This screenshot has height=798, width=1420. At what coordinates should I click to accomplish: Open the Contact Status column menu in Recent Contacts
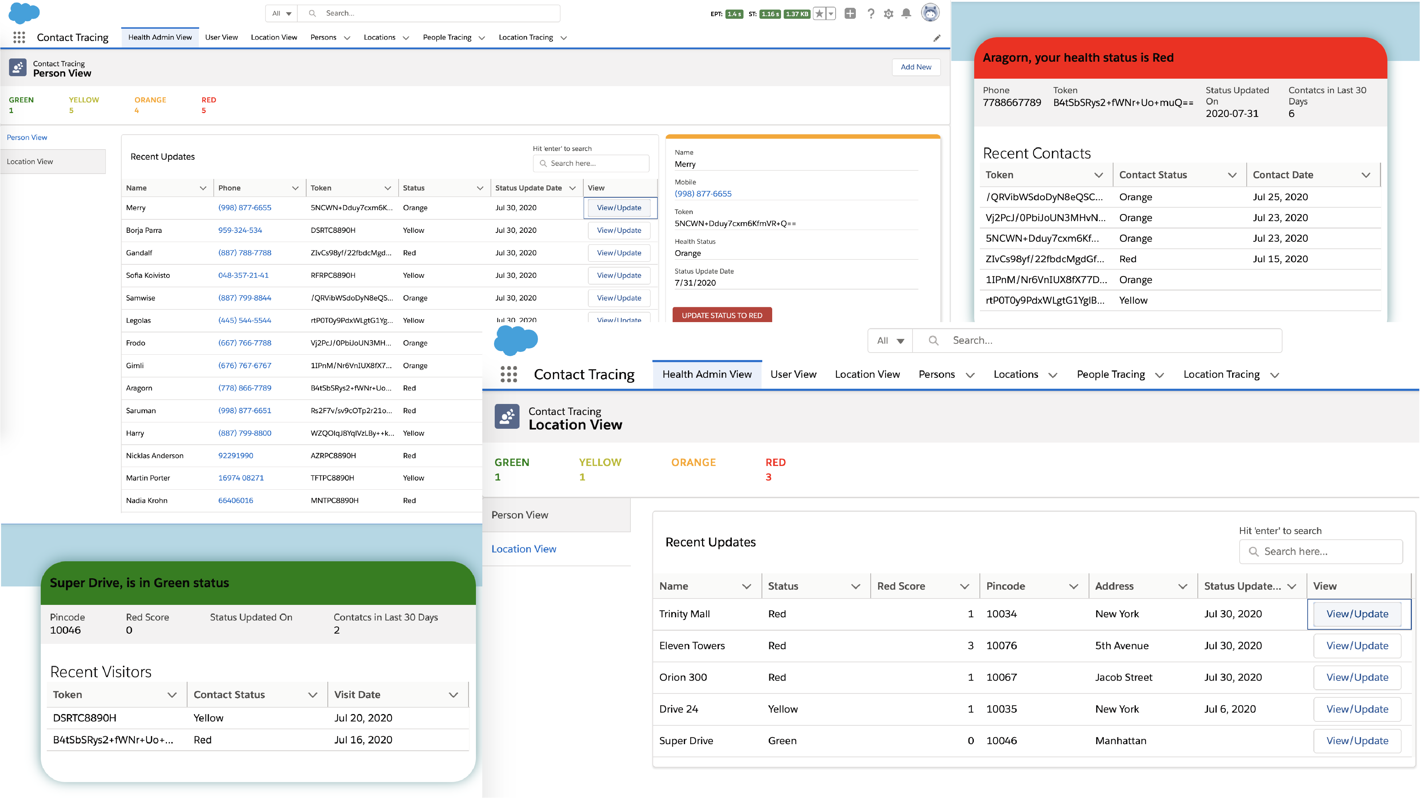1233,175
